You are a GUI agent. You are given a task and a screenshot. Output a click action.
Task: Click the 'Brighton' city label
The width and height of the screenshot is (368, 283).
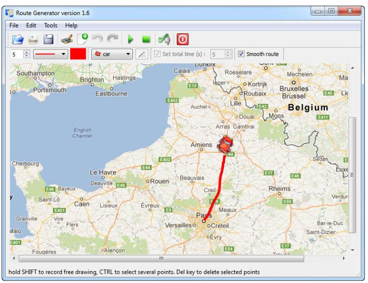pyautogui.click(x=92, y=80)
